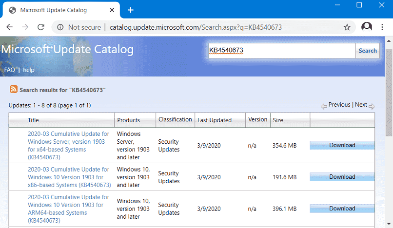
Task: Sort by the Last Updated column header
Action: point(215,120)
